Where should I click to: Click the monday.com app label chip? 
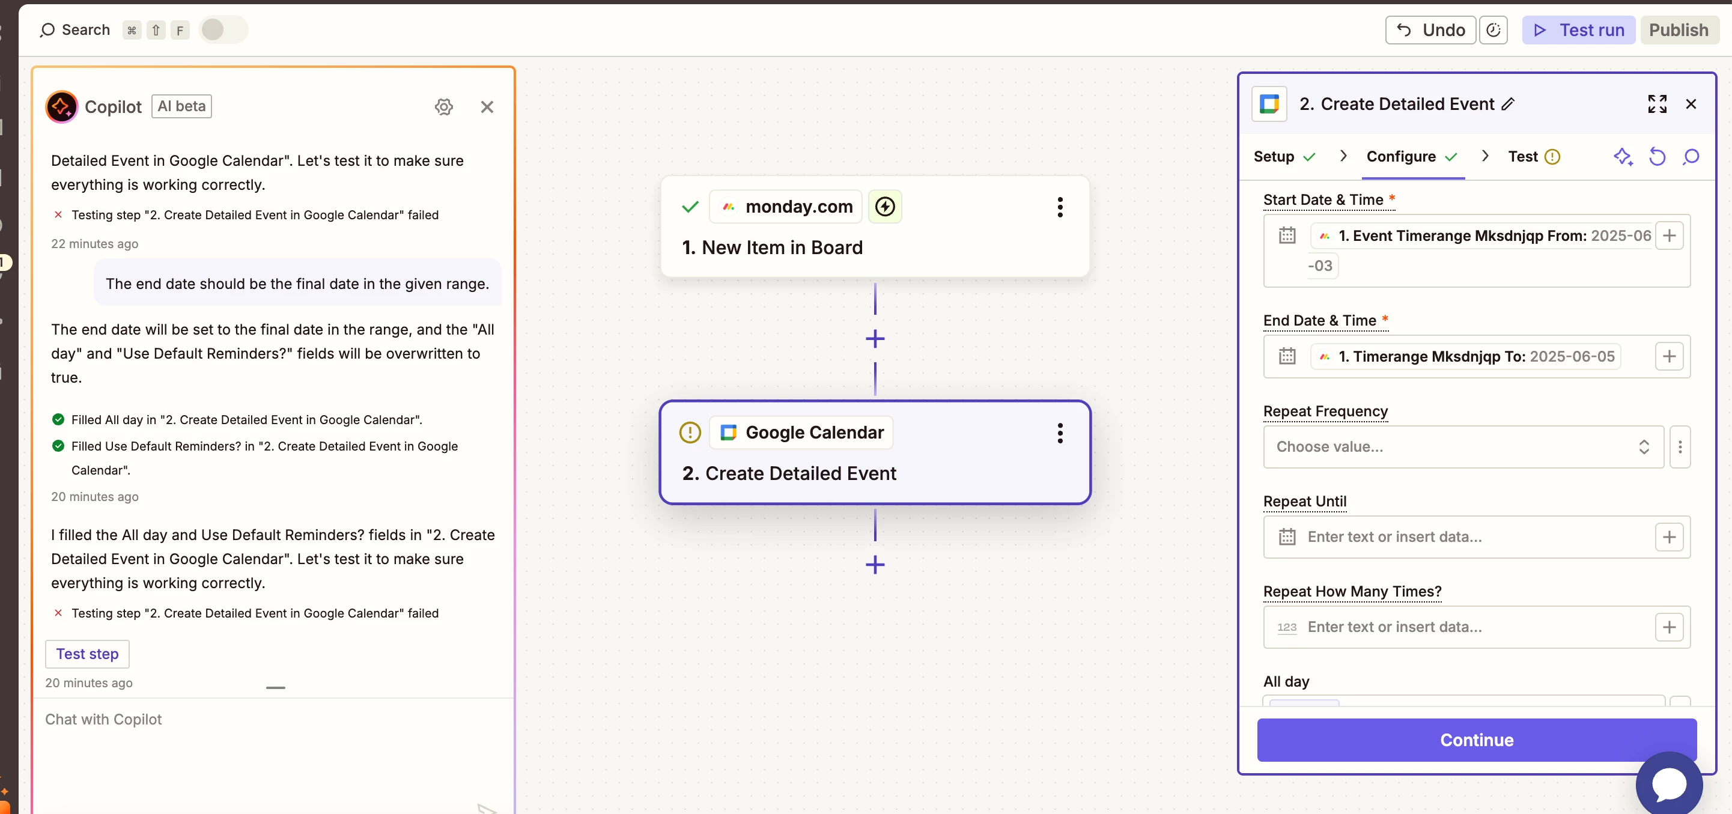786,207
